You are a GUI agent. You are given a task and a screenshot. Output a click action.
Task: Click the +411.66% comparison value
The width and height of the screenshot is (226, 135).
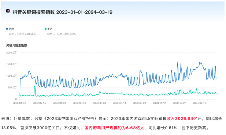pyautogui.click(x=30, y=34)
